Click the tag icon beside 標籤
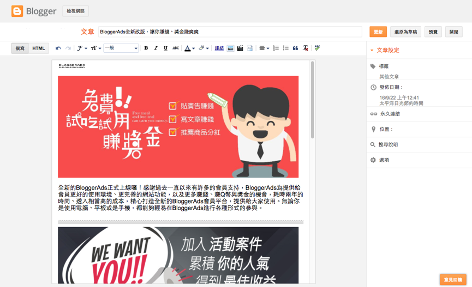The height and width of the screenshot is (287, 472). (x=373, y=66)
